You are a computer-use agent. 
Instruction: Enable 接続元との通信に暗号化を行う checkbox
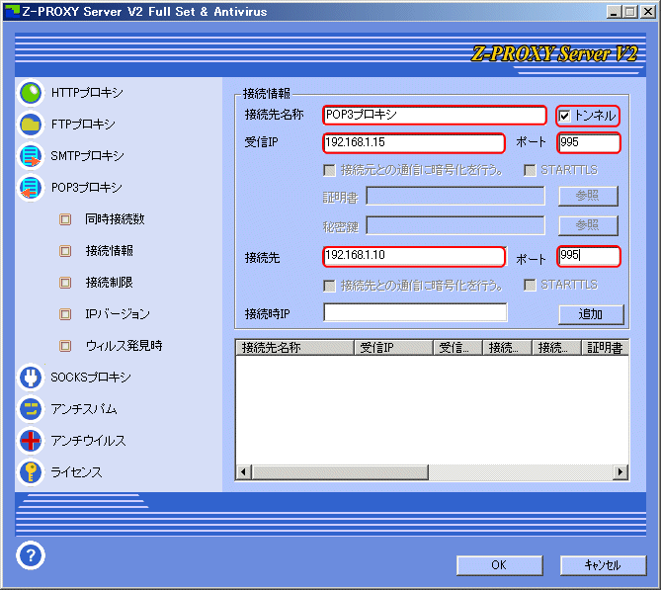click(329, 170)
